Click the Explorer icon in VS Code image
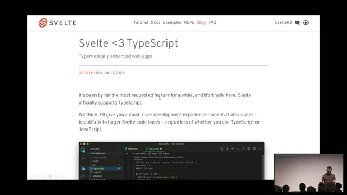 [x=83, y=150]
